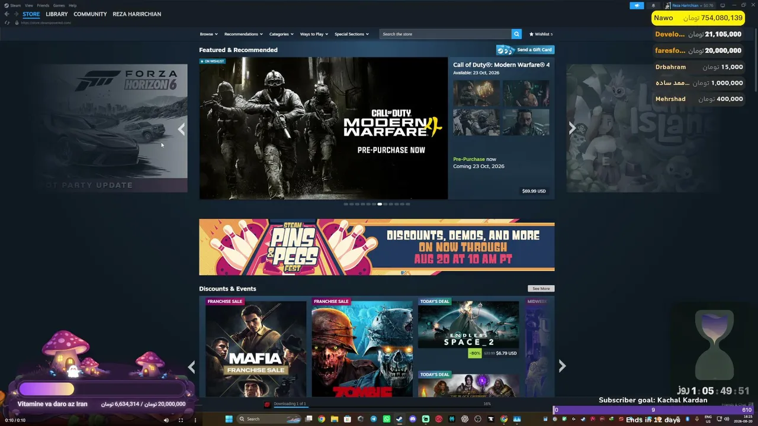Switch to the COMMUNITY tab
This screenshot has width=758, height=426.
[x=90, y=14]
